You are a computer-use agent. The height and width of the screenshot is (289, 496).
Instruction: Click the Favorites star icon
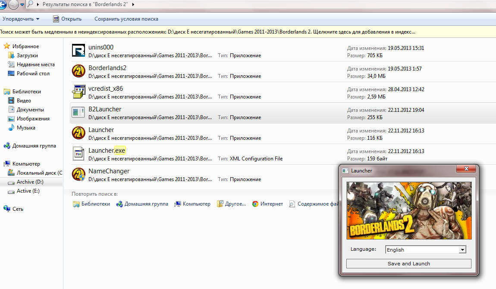6,46
